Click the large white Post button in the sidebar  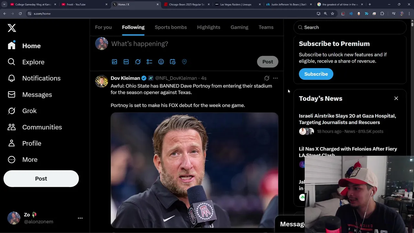click(41, 179)
